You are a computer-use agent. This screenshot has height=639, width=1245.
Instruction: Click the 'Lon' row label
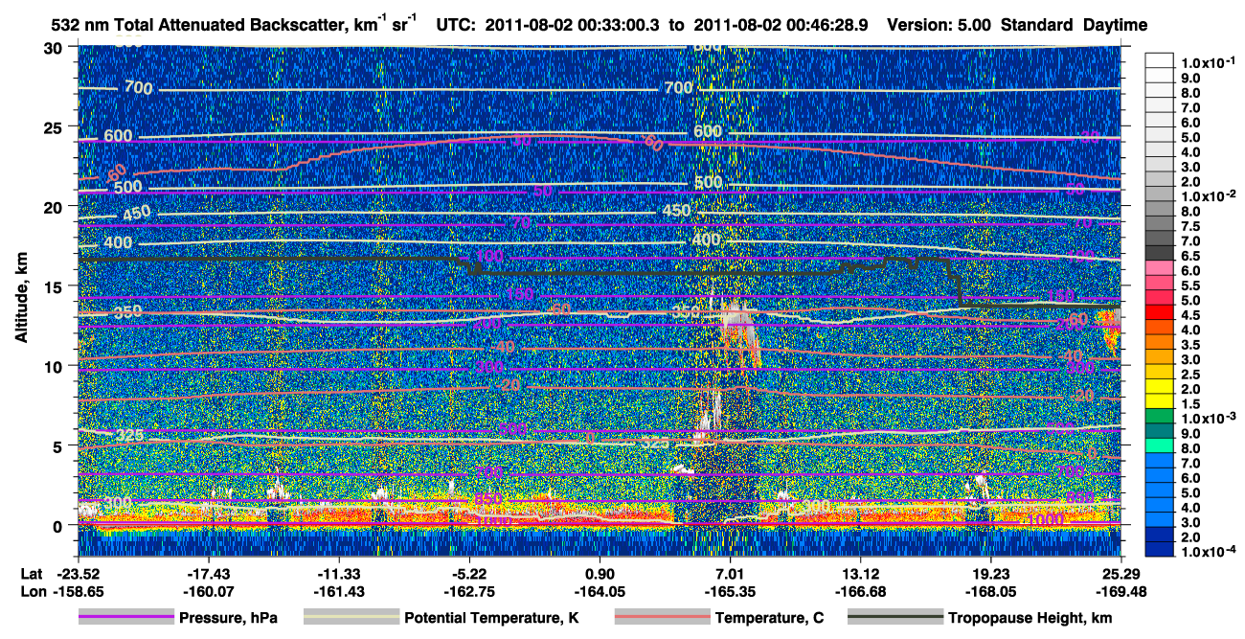32,590
